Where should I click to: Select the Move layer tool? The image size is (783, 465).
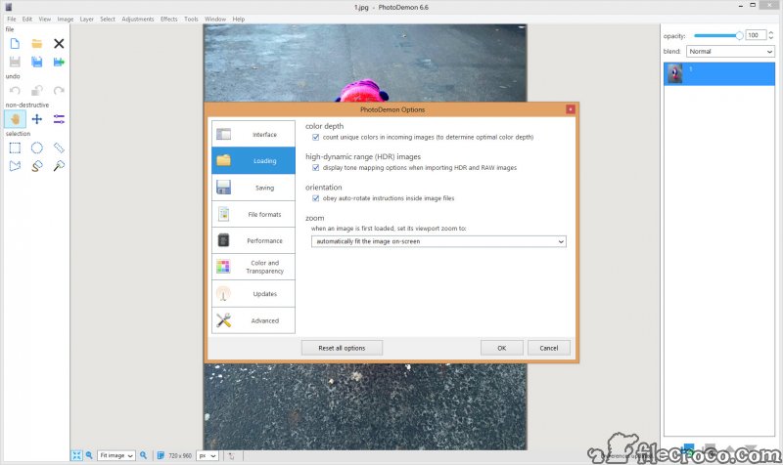pyautogui.click(x=37, y=119)
